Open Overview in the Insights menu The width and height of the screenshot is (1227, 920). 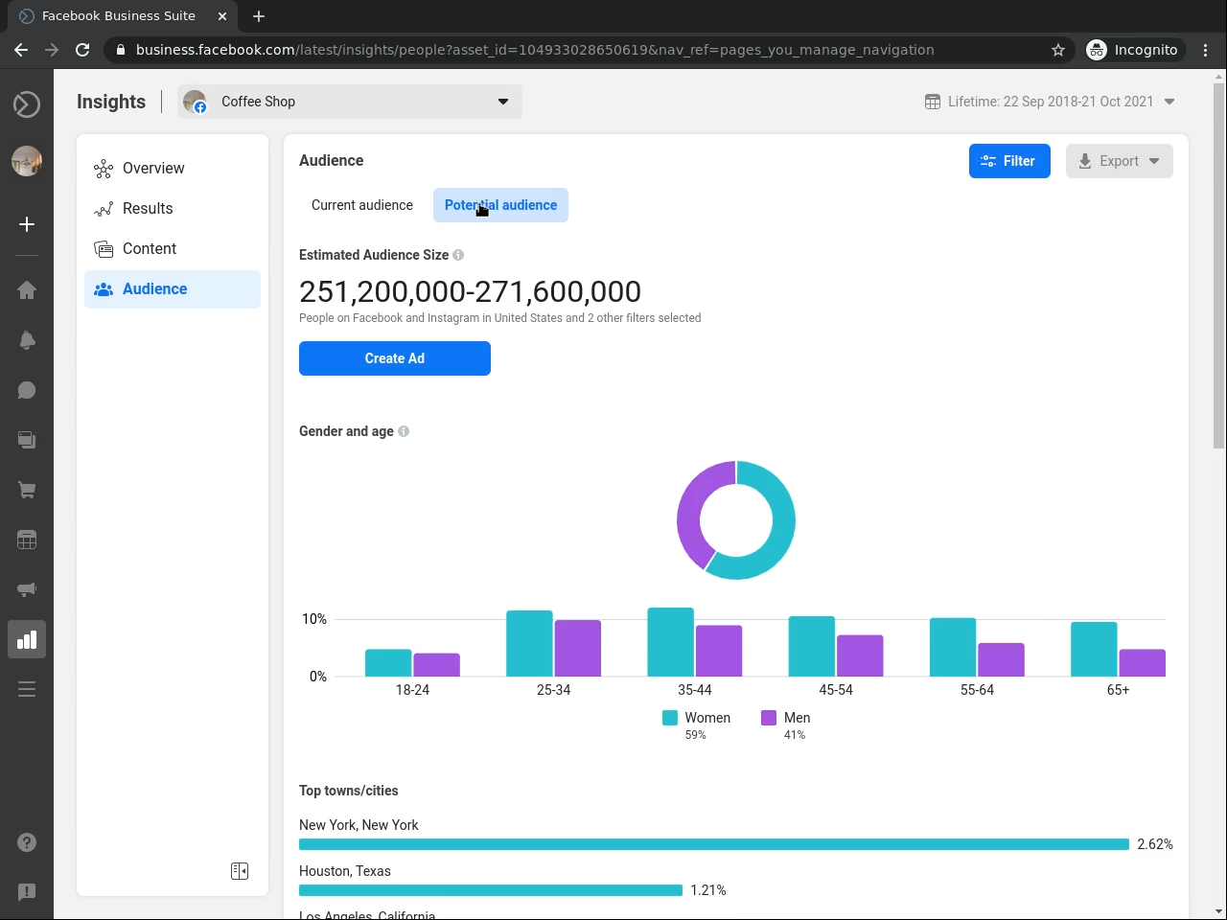(153, 169)
